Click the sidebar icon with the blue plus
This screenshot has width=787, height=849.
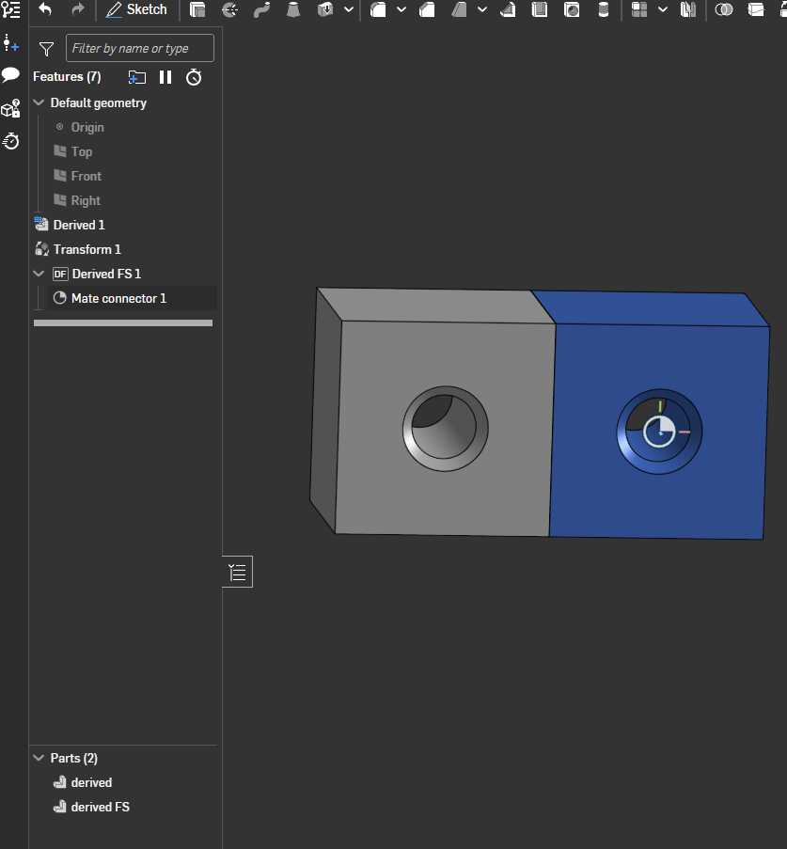[11, 43]
